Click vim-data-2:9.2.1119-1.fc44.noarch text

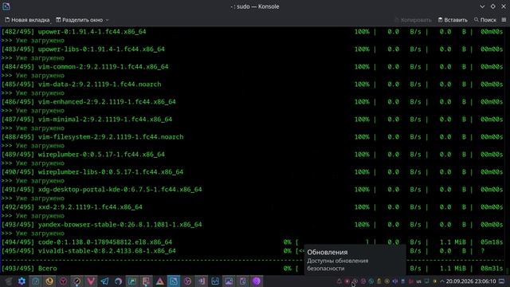(x=100, y=85)
